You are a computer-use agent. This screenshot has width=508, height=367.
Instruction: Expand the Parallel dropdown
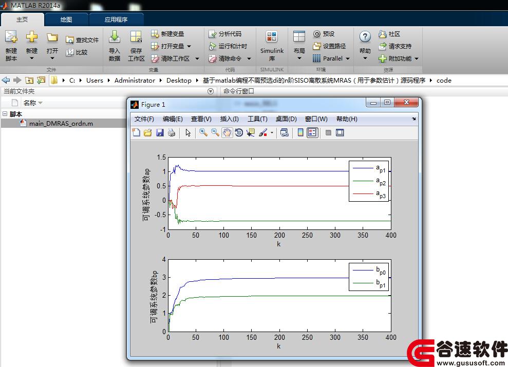(x=348, y=59)
